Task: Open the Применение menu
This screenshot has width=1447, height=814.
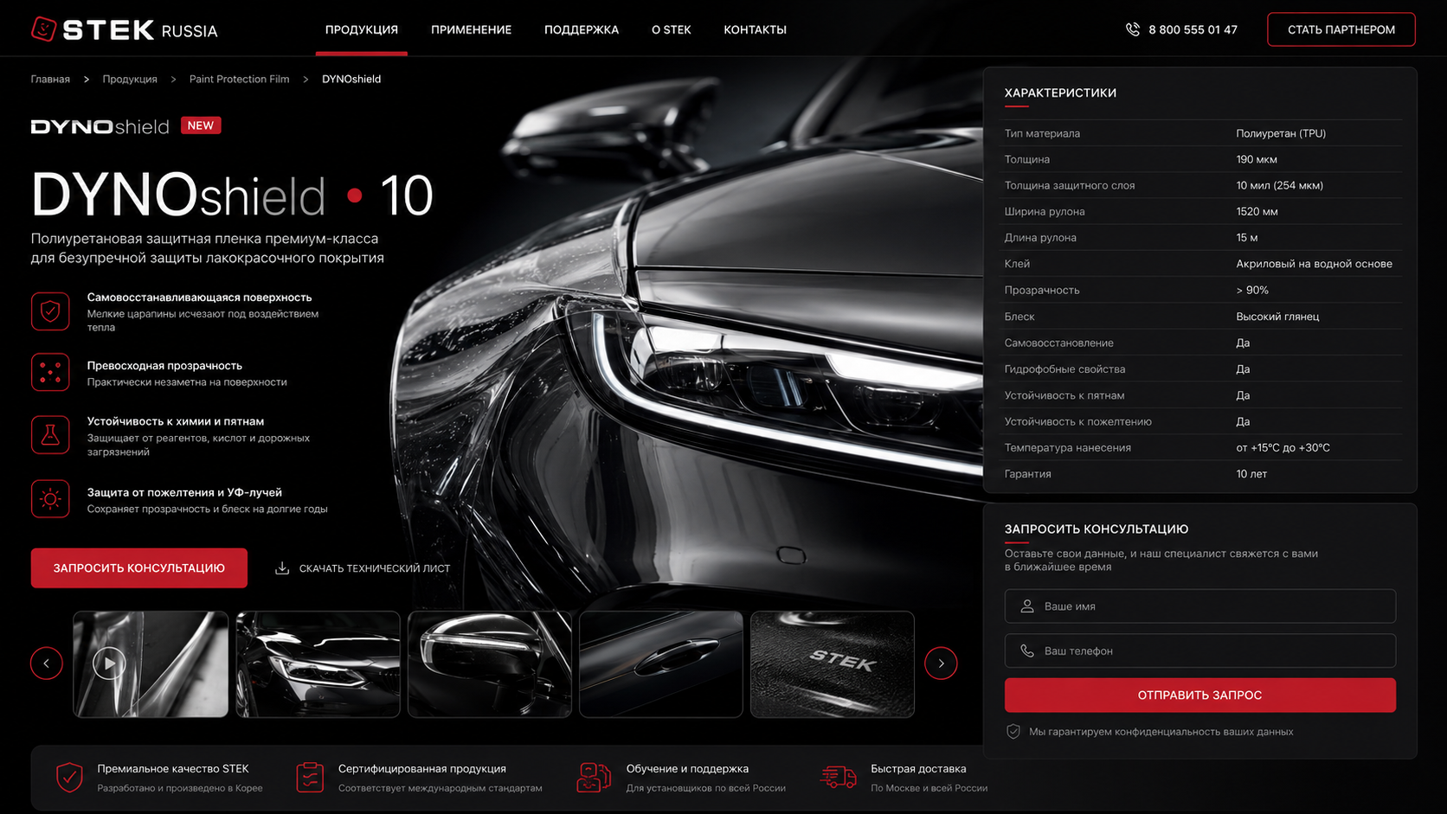Action: coord(472,29)
